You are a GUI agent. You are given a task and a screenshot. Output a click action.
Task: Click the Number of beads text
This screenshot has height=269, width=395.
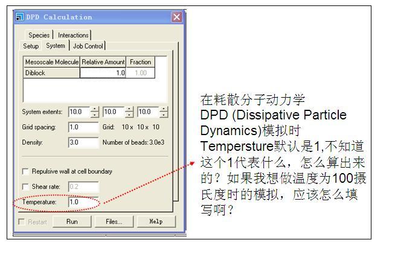133,142
